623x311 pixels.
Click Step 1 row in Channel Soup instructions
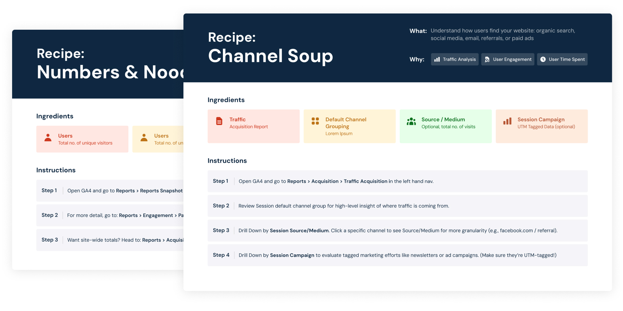pyautogui.click(x=398, y=181)
